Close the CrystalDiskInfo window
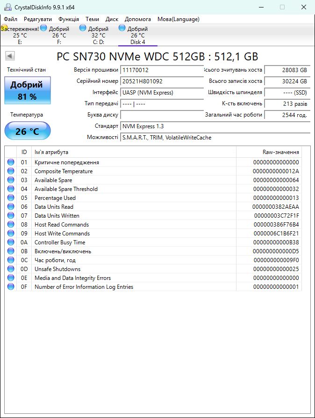Viewport: 315px width, 418px height. pyautogui.click(x=304, y=7)
